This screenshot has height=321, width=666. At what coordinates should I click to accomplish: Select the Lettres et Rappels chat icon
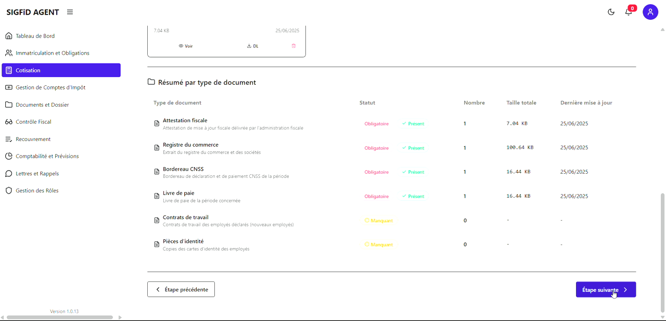(8, 173)
